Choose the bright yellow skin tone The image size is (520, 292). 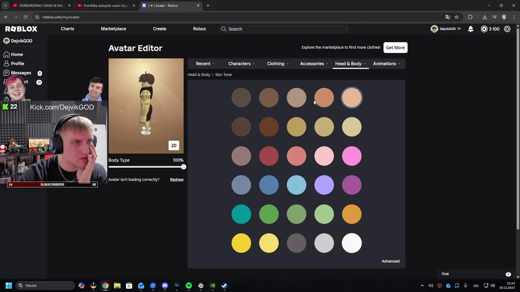click(241, 243)
